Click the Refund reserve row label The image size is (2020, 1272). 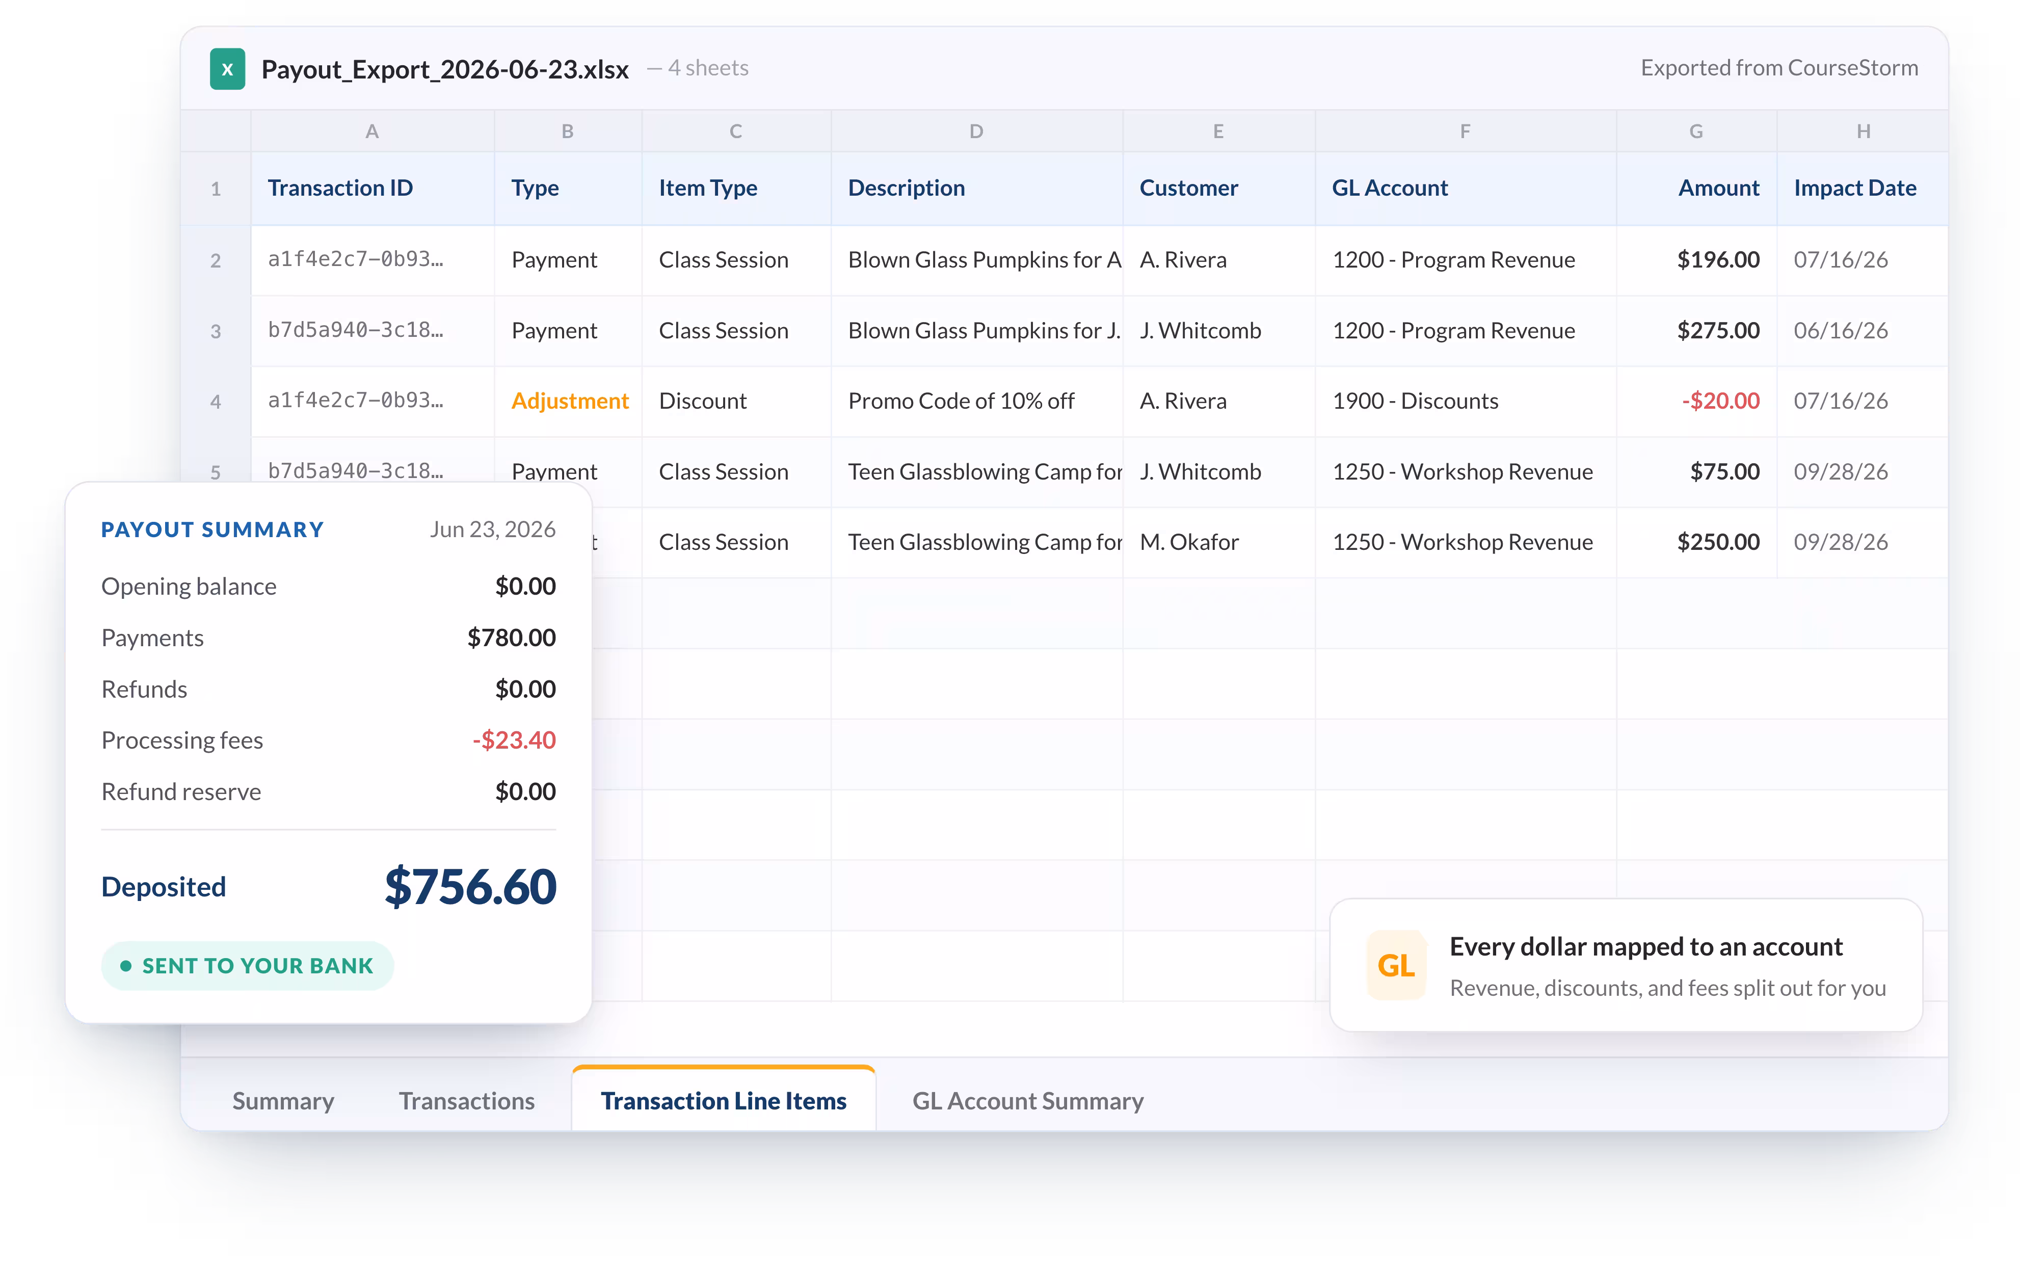[x=181, y=791]
